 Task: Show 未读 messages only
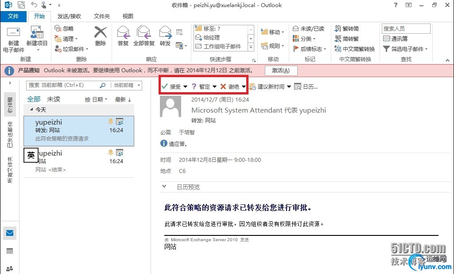[54, 99]
